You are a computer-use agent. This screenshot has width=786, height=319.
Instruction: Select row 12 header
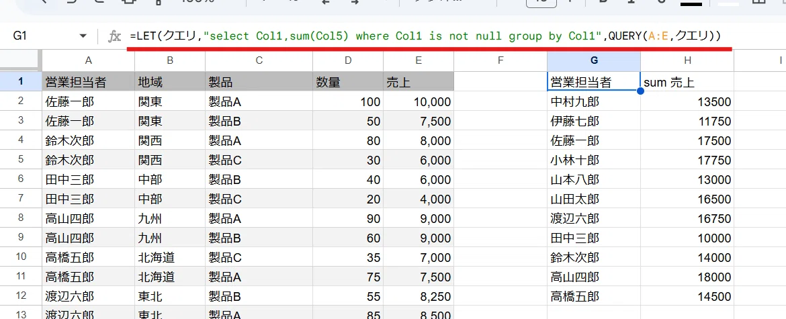tap(21, 296)
